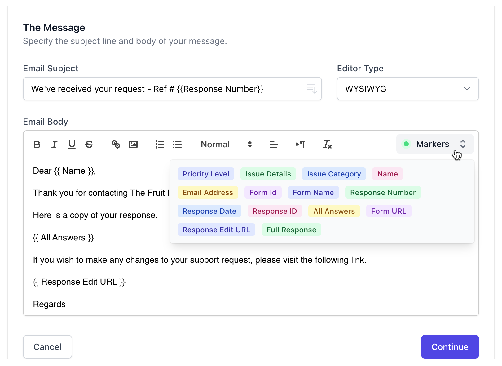Insert an image into the message

pyautogui.click(x=133, y=144)
